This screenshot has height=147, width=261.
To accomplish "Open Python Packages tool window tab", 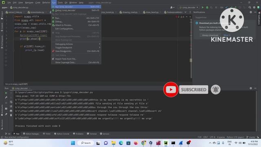I will [31, 134].
